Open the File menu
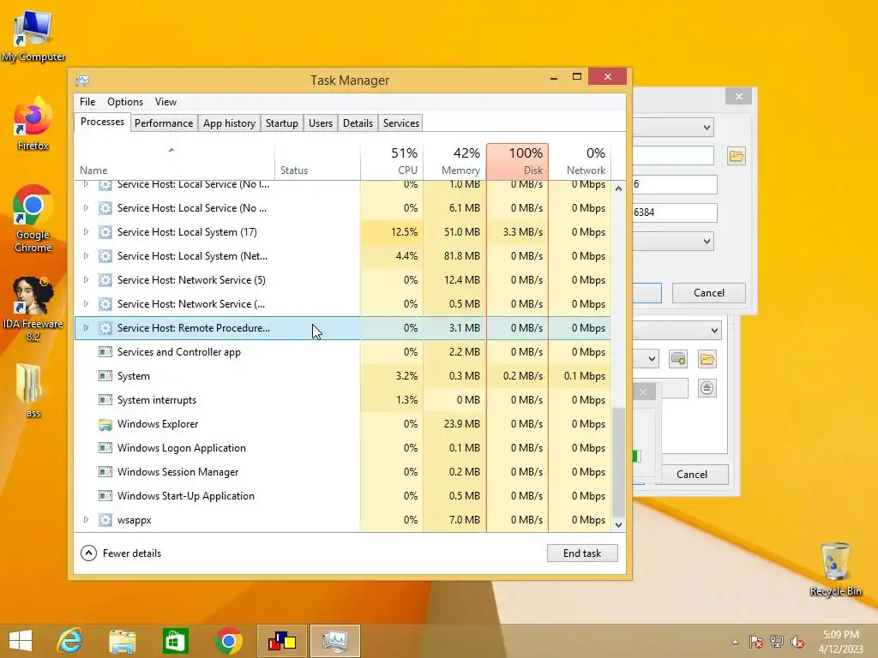 (87, 102)
